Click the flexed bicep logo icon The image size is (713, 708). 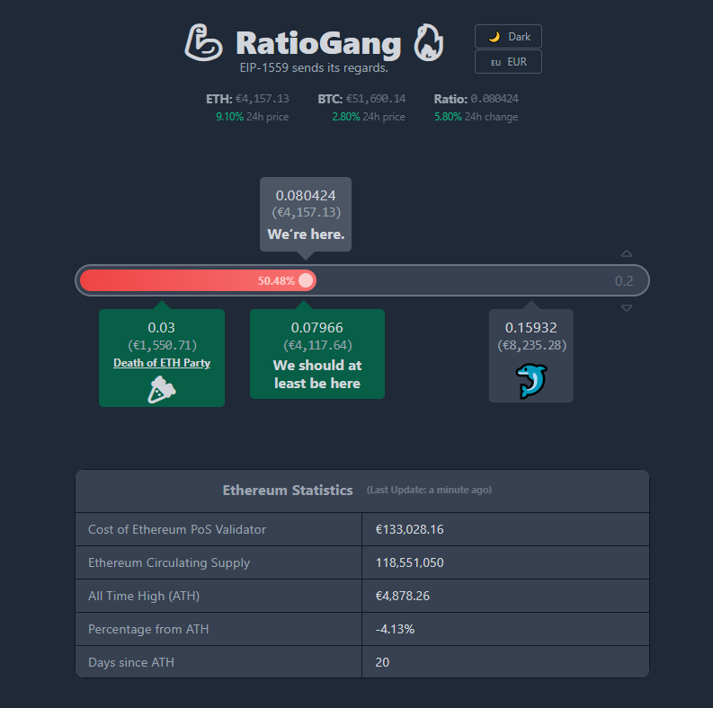pyautogui.click(x=203, y=42)
